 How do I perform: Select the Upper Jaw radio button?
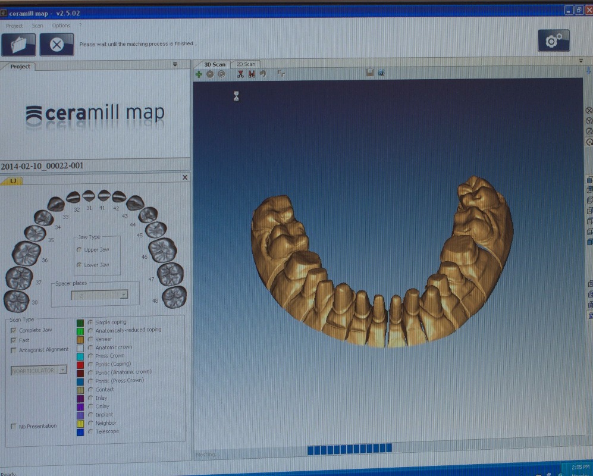[x=79, y=250]
